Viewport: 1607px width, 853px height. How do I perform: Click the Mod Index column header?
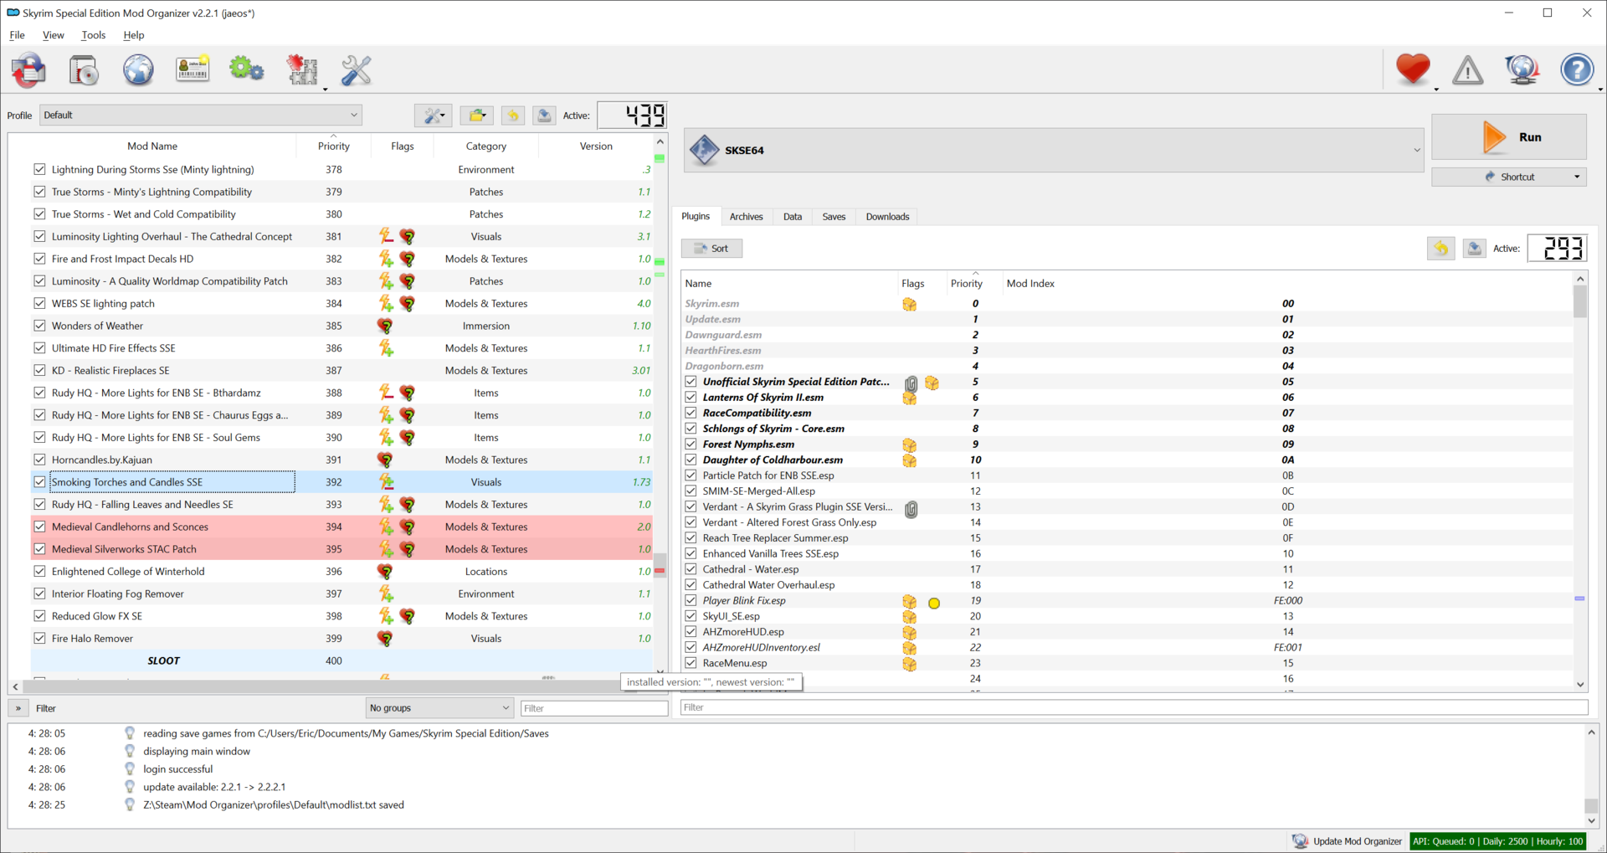click(x=1030, y=284)
